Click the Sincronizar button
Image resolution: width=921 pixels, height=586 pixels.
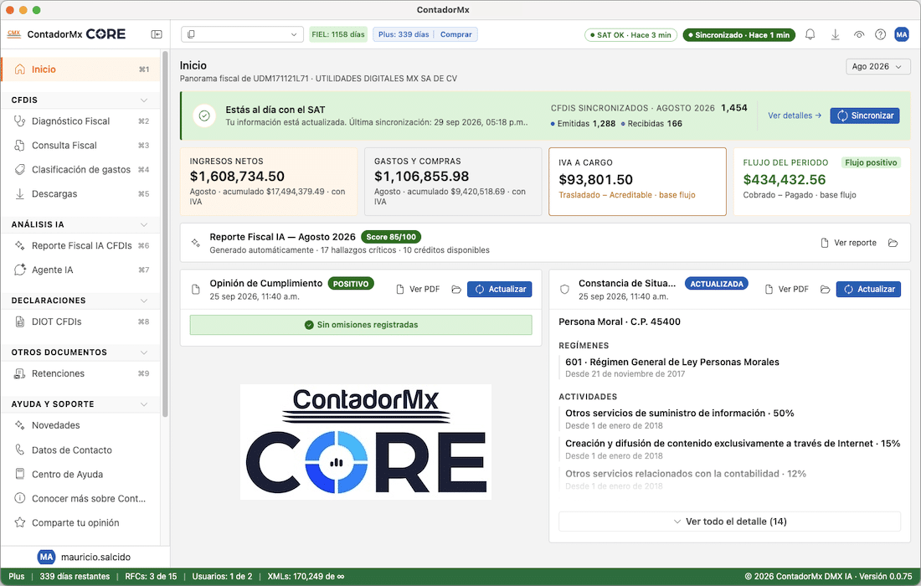click(x=865, y=116)
